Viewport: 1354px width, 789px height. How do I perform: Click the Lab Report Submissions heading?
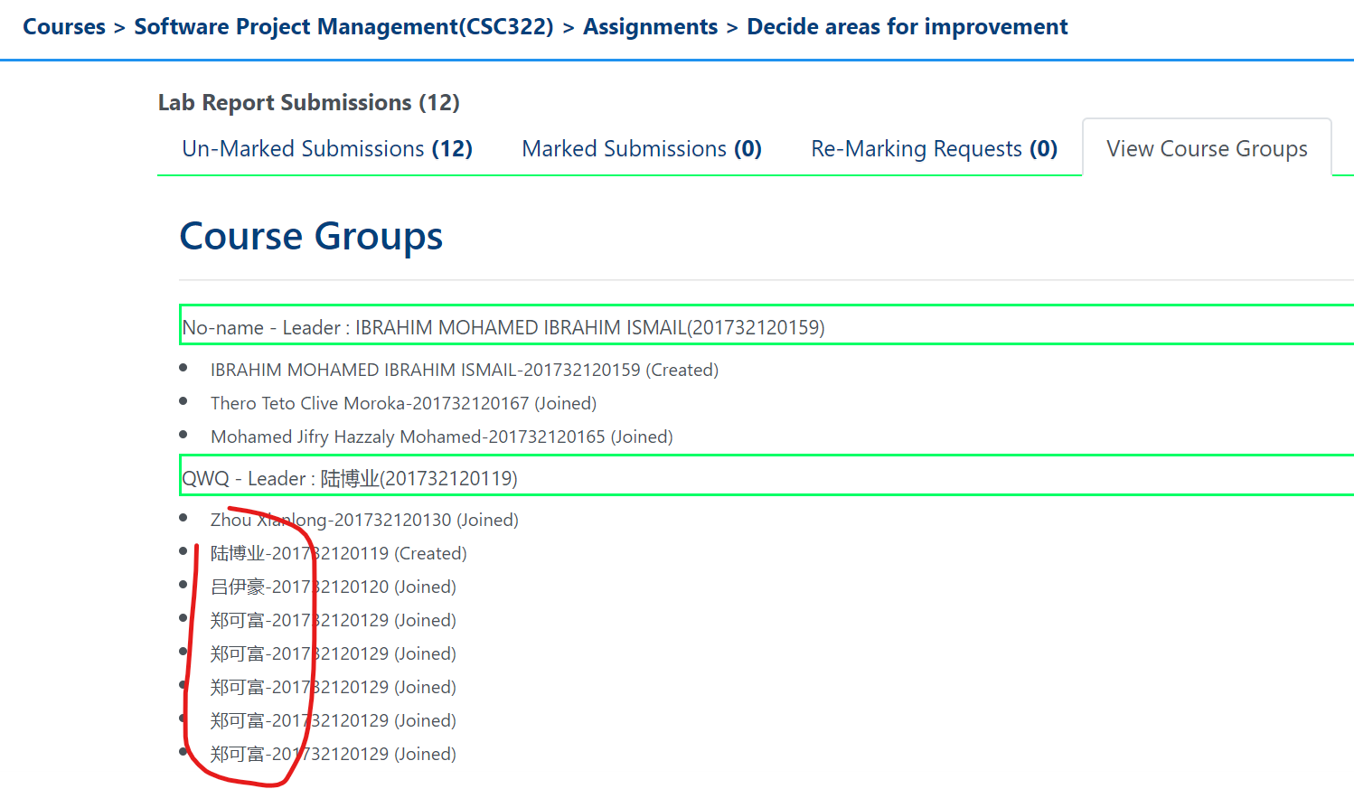pos(308,103)
